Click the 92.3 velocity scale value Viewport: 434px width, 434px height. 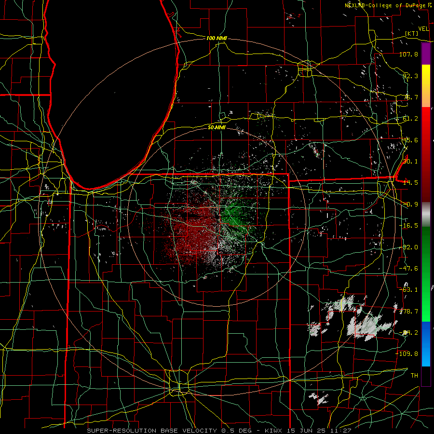[x=410, y=76]
